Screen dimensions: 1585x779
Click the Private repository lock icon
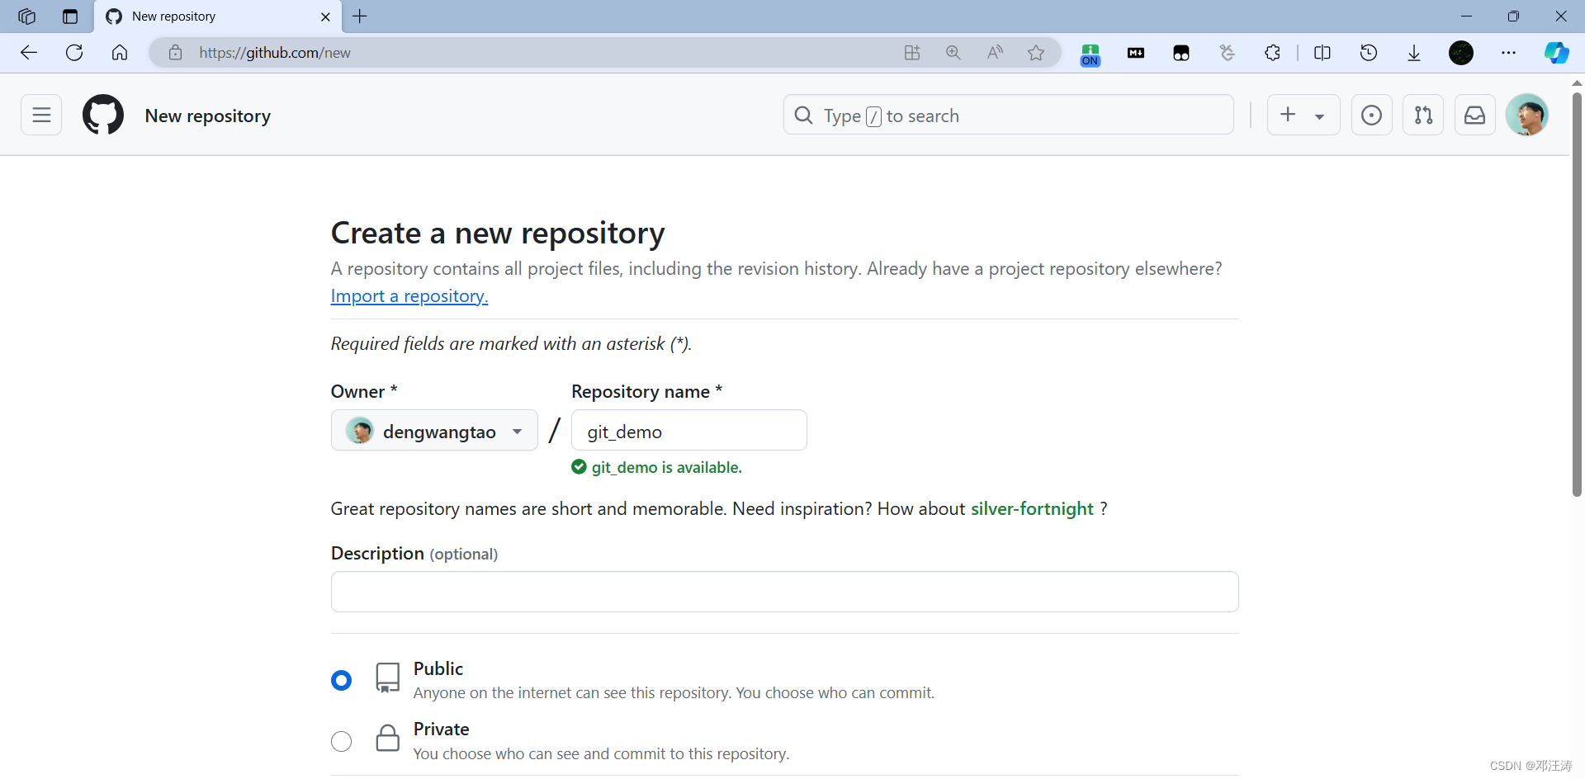click(387, 738)
